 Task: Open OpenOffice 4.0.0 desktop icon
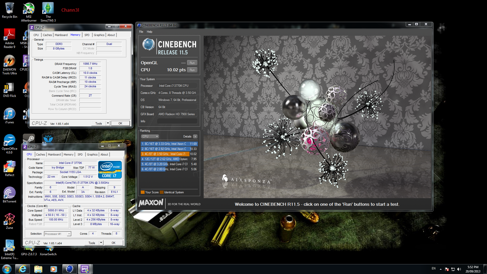click(x=9, y=144)
